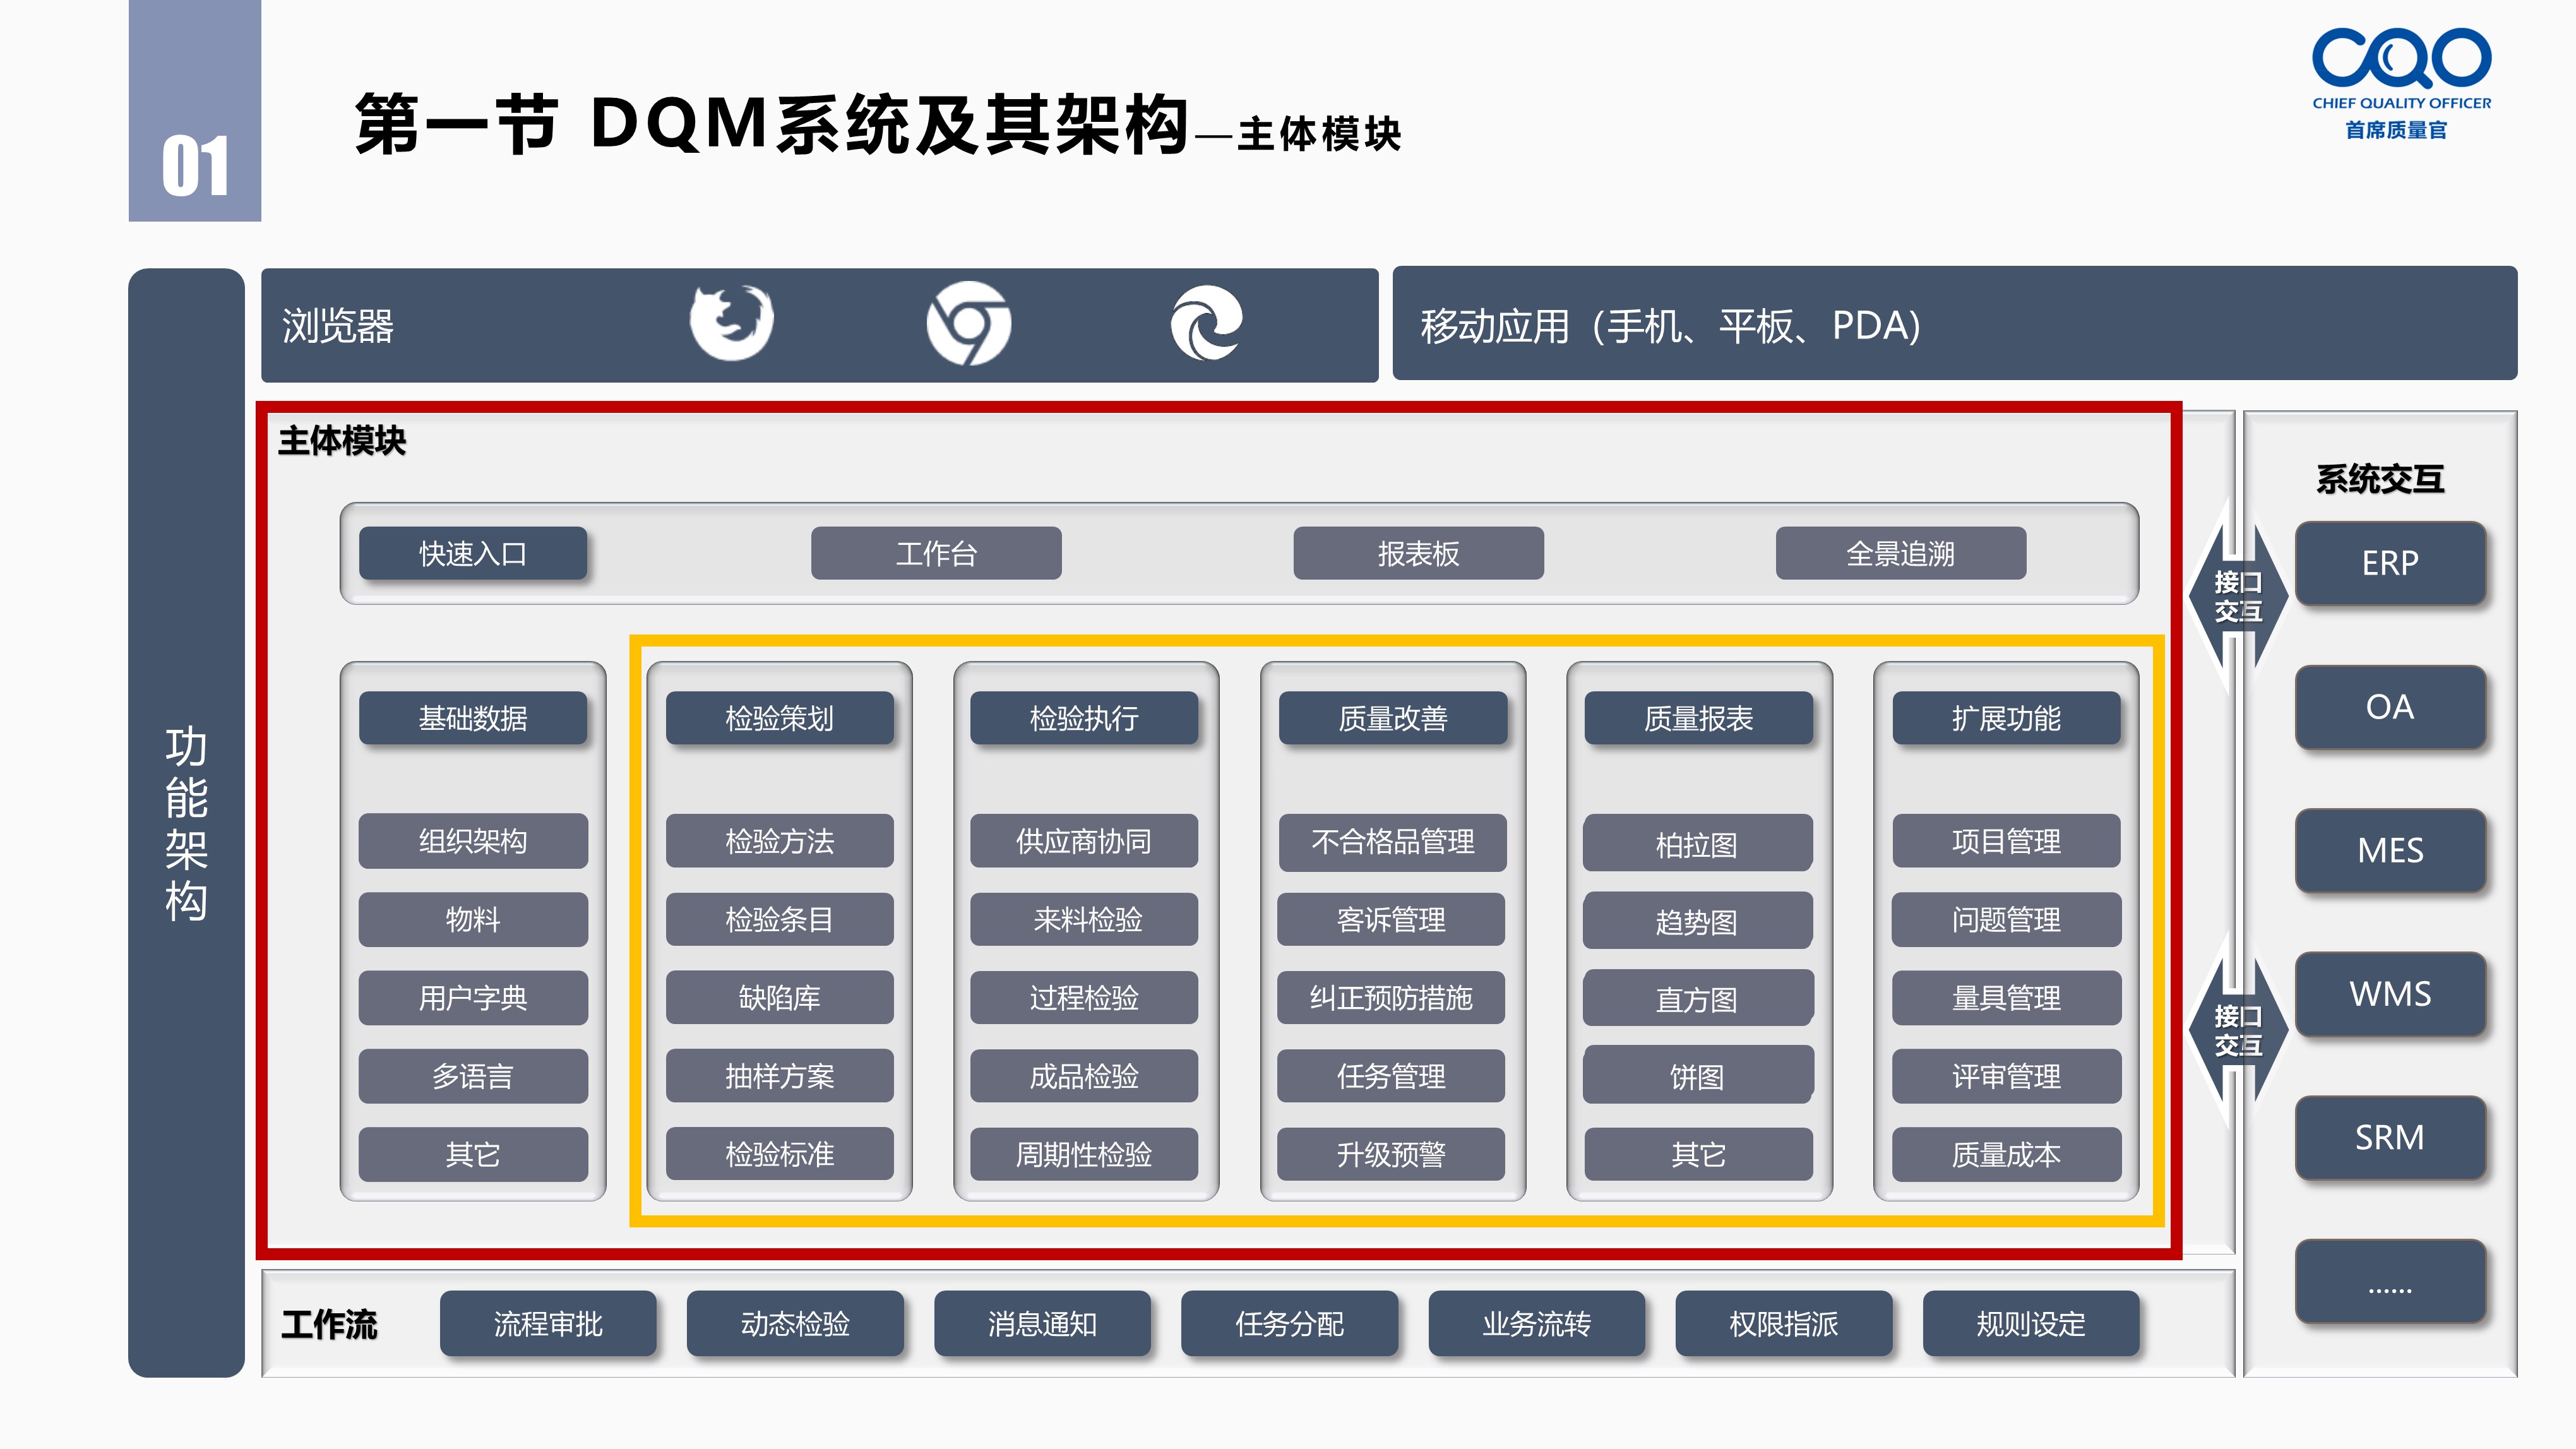
Task: Select 规则设定 workflow button
Action: [2031, 1323]
